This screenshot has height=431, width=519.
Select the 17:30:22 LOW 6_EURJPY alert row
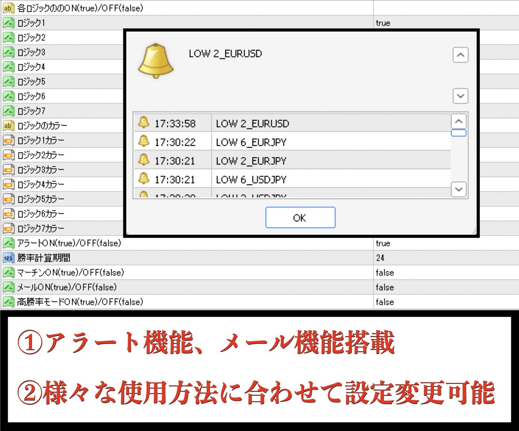pyautogui.click(x=292, y=142)
